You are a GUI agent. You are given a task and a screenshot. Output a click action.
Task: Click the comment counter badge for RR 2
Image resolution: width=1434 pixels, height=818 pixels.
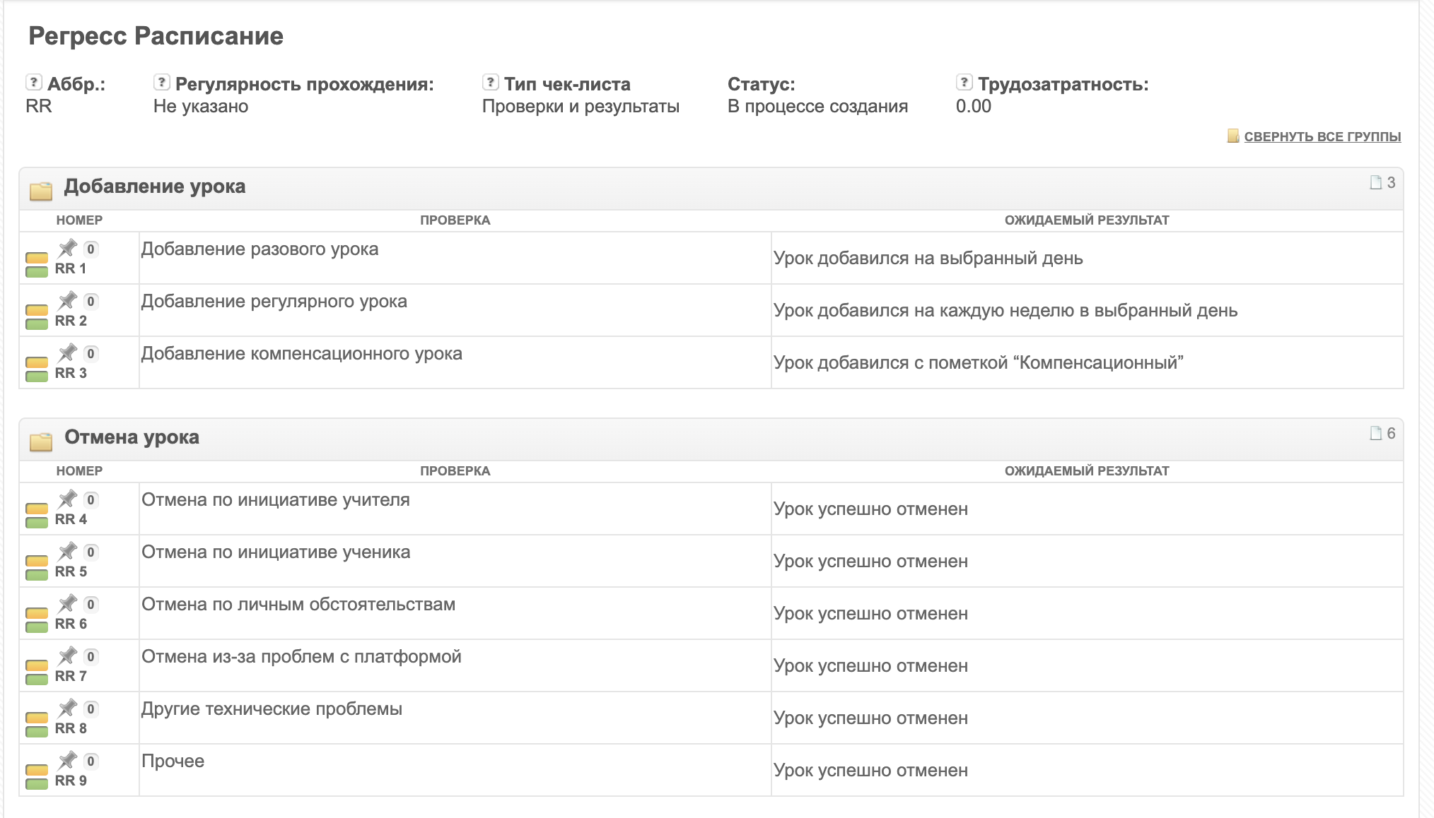pyautogui.click(x=91, y=301)
